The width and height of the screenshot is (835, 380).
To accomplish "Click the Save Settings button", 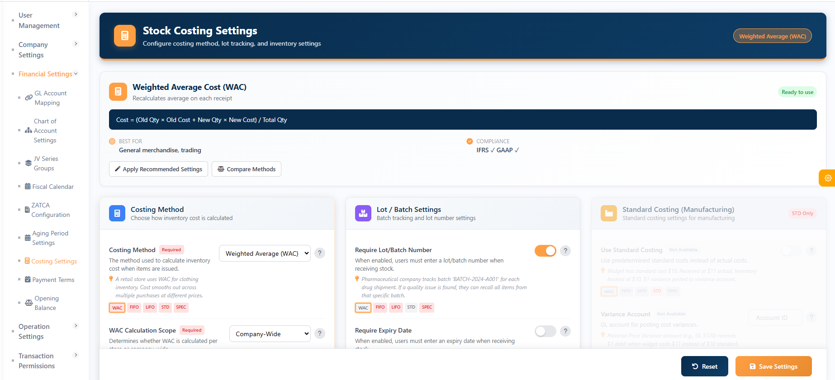I will (773, 366).
